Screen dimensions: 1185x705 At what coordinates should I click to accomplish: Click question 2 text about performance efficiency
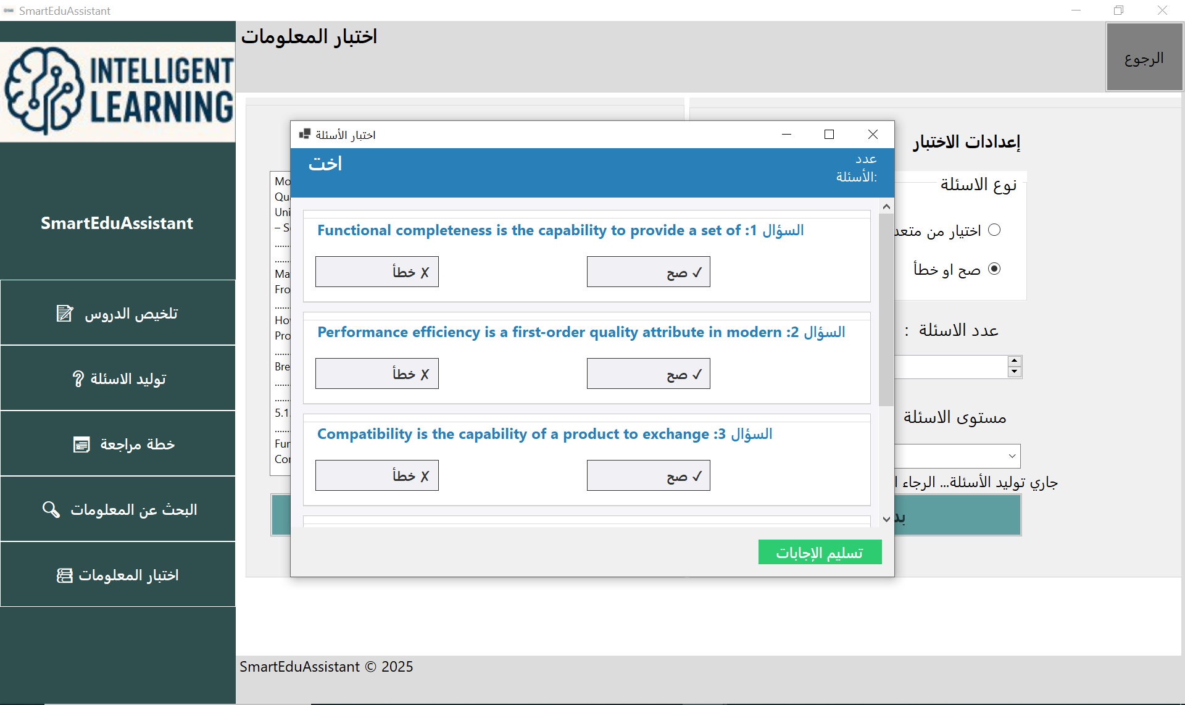tap(581, 332)
